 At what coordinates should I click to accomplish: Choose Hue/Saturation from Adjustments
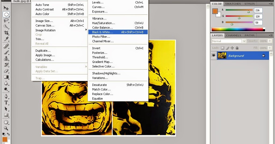click(118, 23)
